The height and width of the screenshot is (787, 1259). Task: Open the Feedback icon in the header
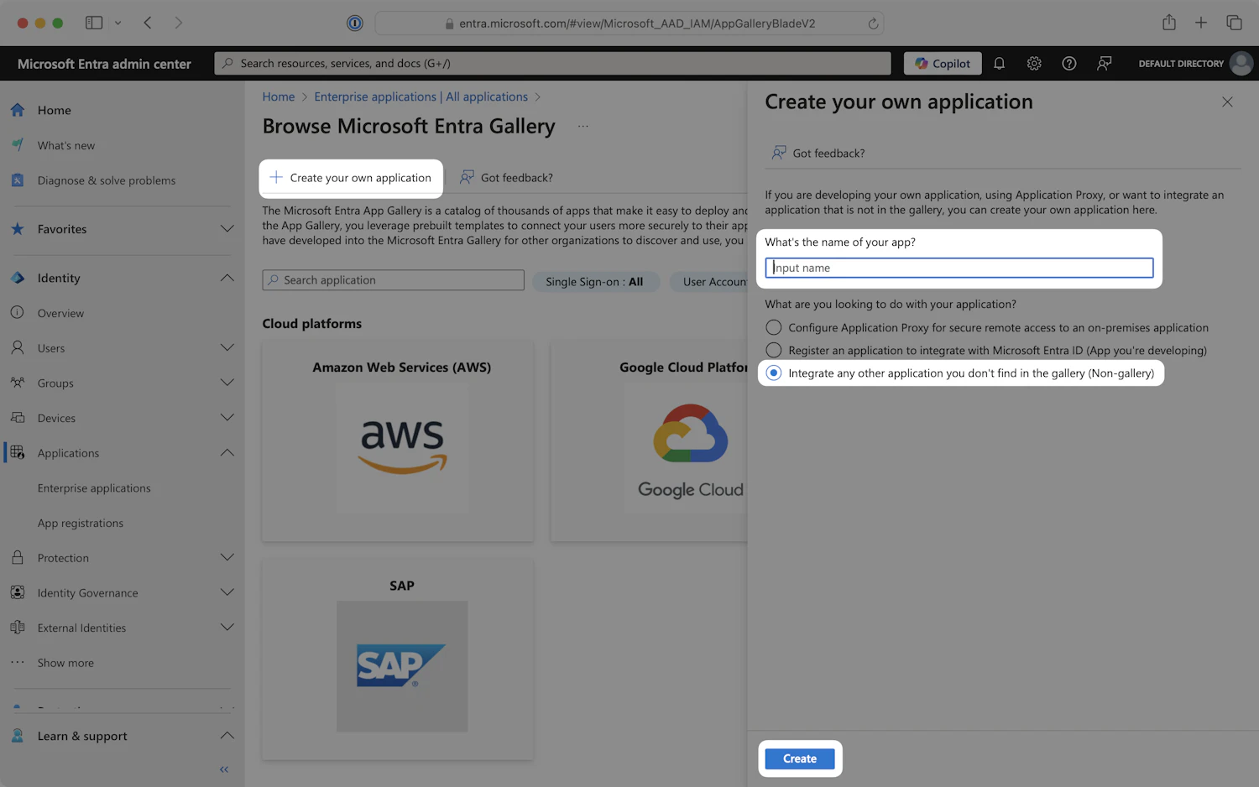coord(1105,63)
